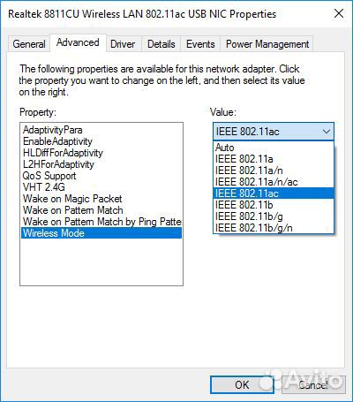Screen dimensions: 353x402
Task: Select the Wake on Magic Packet property
Action: [101, 199]
